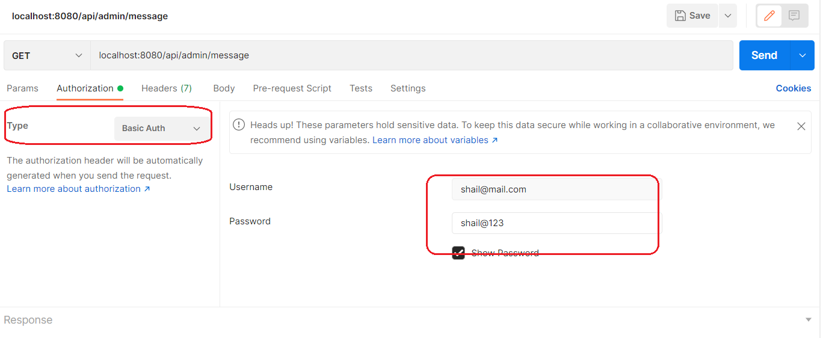
Task: Switch to the Params tab
Action: tap(22, 88)
